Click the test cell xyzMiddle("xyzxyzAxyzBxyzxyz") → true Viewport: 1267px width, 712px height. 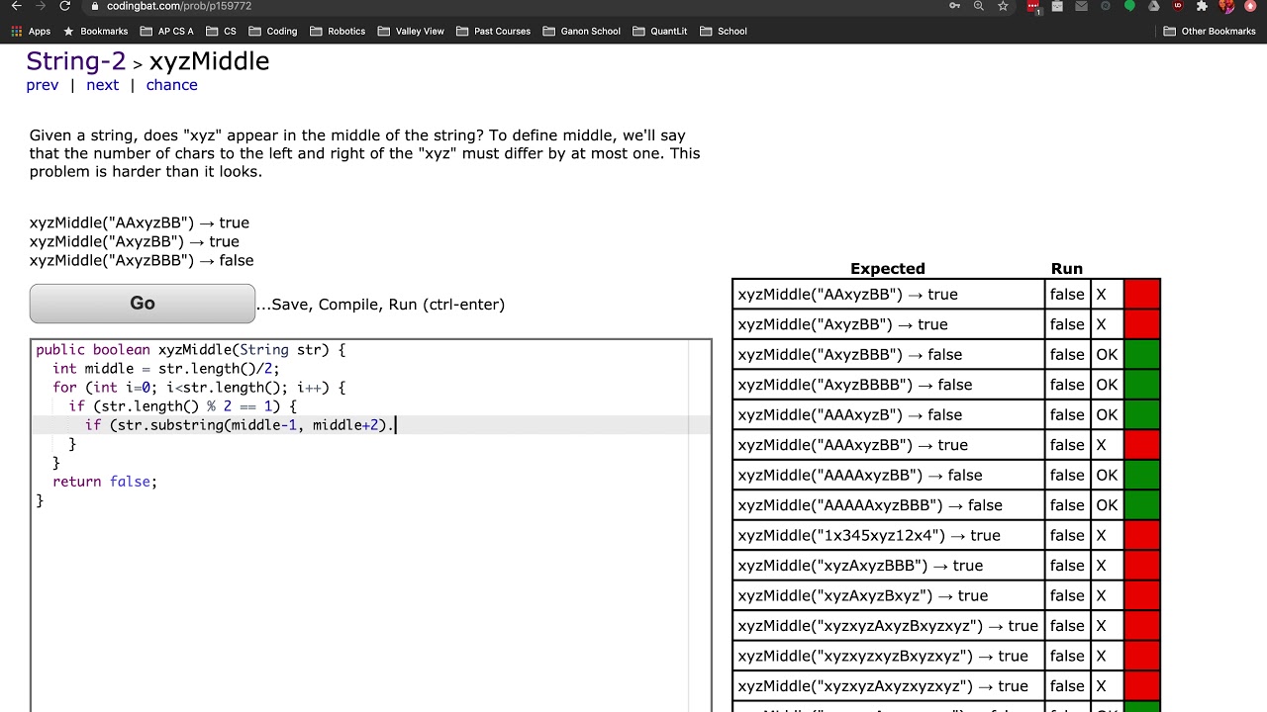pos(889,626)
